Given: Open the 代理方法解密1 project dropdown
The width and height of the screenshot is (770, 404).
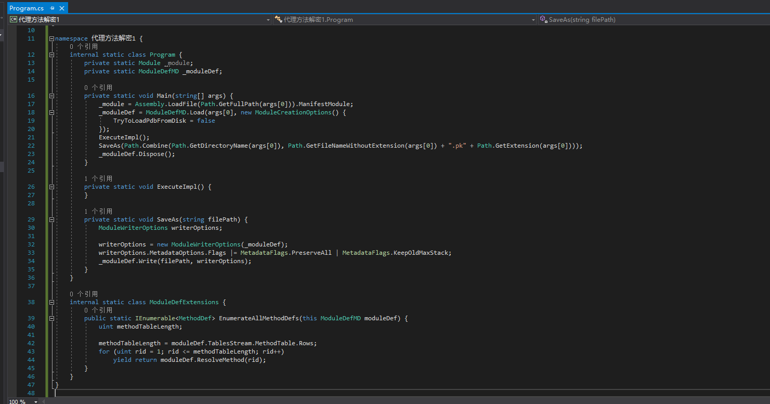Looking at the screenshot, I should 268,19.
